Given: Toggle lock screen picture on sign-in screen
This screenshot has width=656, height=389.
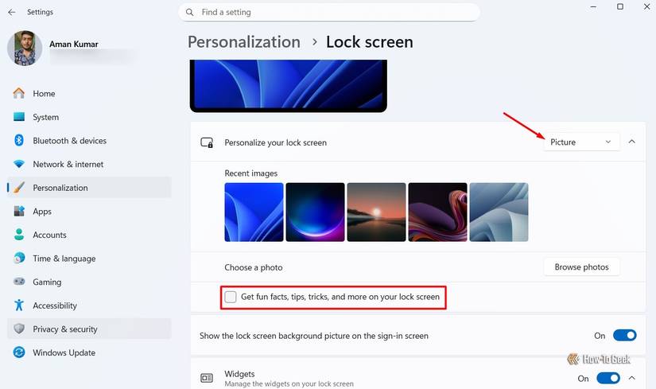Looking at the screenshot, I should click(x=625, y=336).
